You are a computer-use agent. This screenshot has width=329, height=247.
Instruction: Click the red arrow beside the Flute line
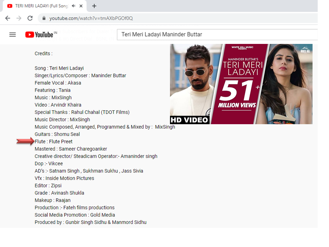[25, 142]
